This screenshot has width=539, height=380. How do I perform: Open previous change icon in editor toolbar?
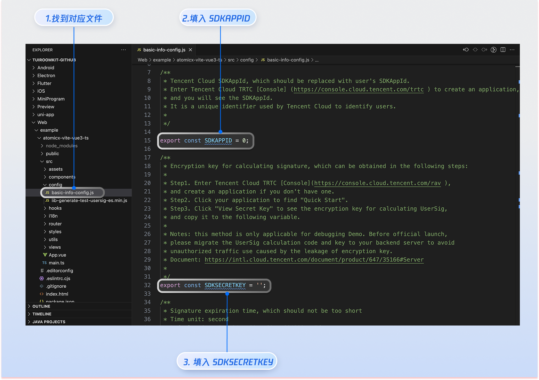[x=466, y=50]
